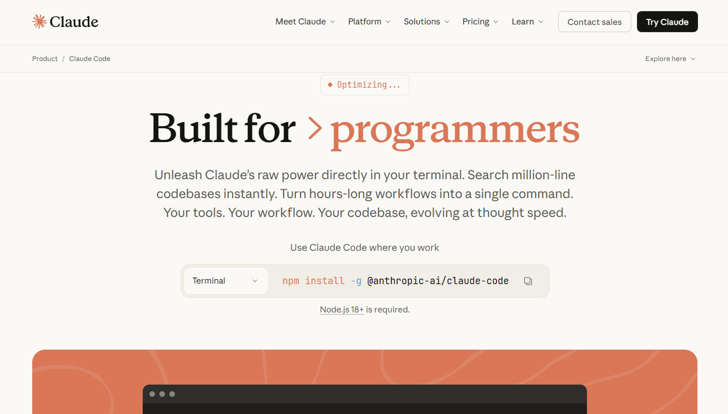Click the terminal window's third dot
The height and width of the screenshot is (414, 728).
click(x=172, y=394)
